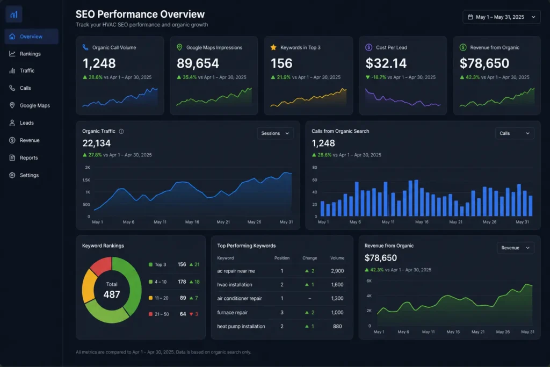This screenshot has width=550, height=367.
Task: Go to Overview in sidebar
Action: coord(32,37)
